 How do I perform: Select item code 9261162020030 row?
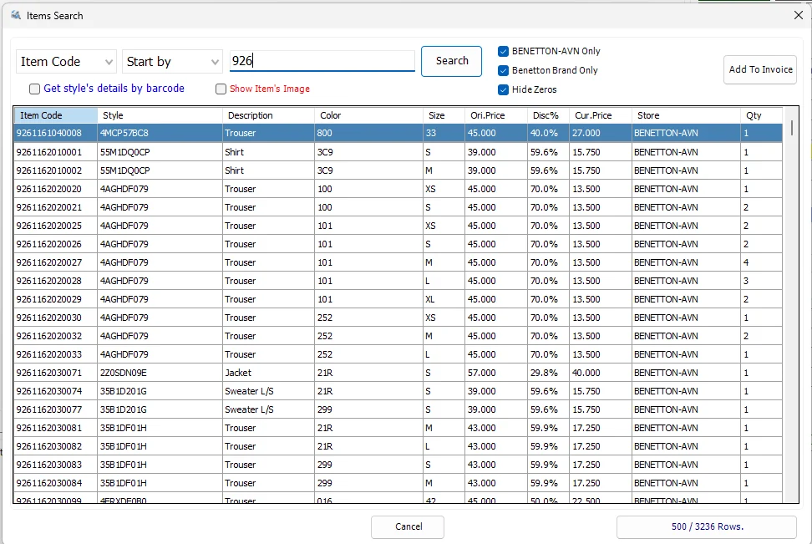[x=398, y=318]
